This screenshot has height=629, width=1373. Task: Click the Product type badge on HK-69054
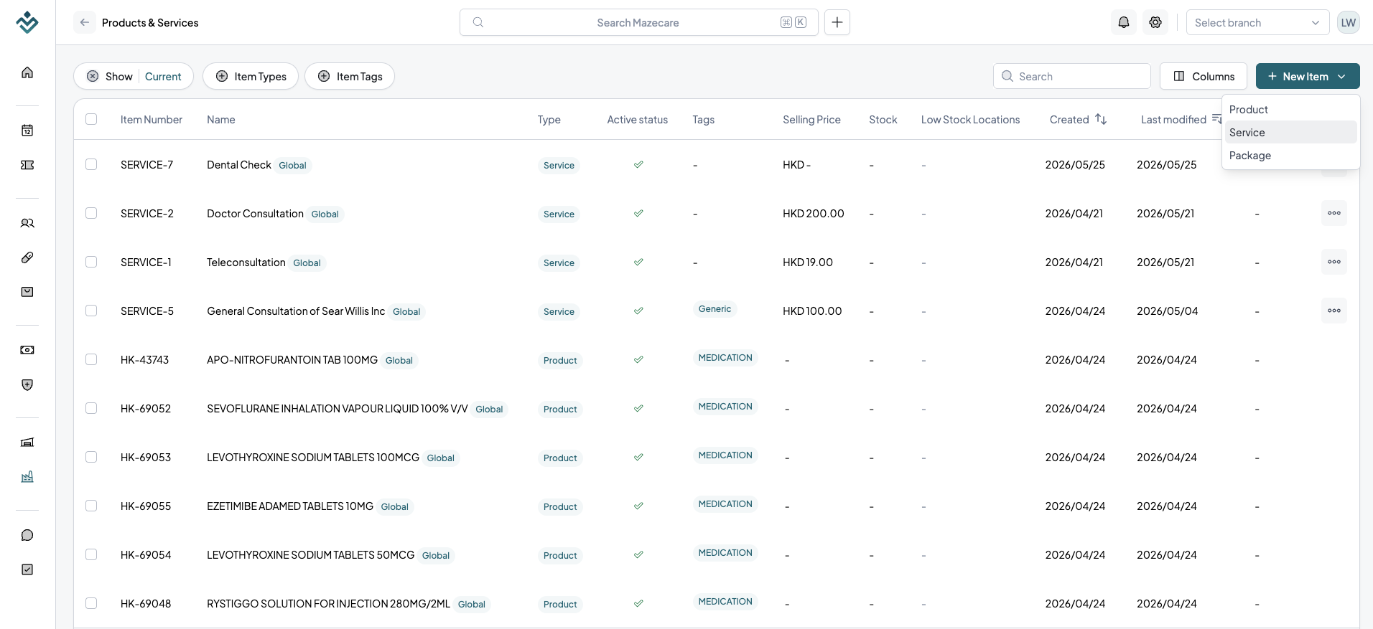[560, 556]
